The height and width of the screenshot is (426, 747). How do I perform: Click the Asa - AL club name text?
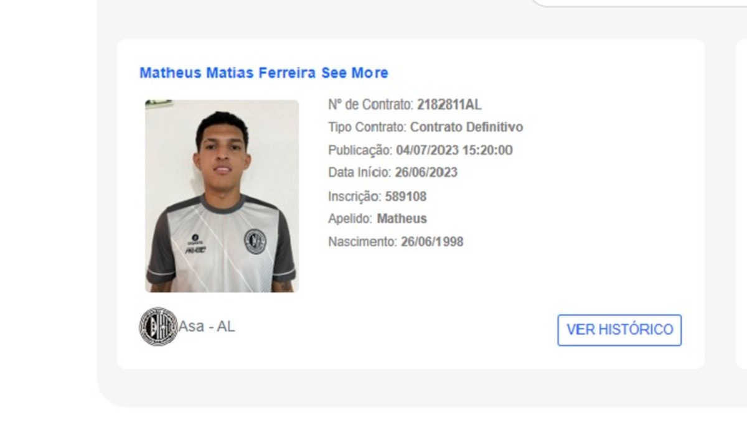[205, 326]
